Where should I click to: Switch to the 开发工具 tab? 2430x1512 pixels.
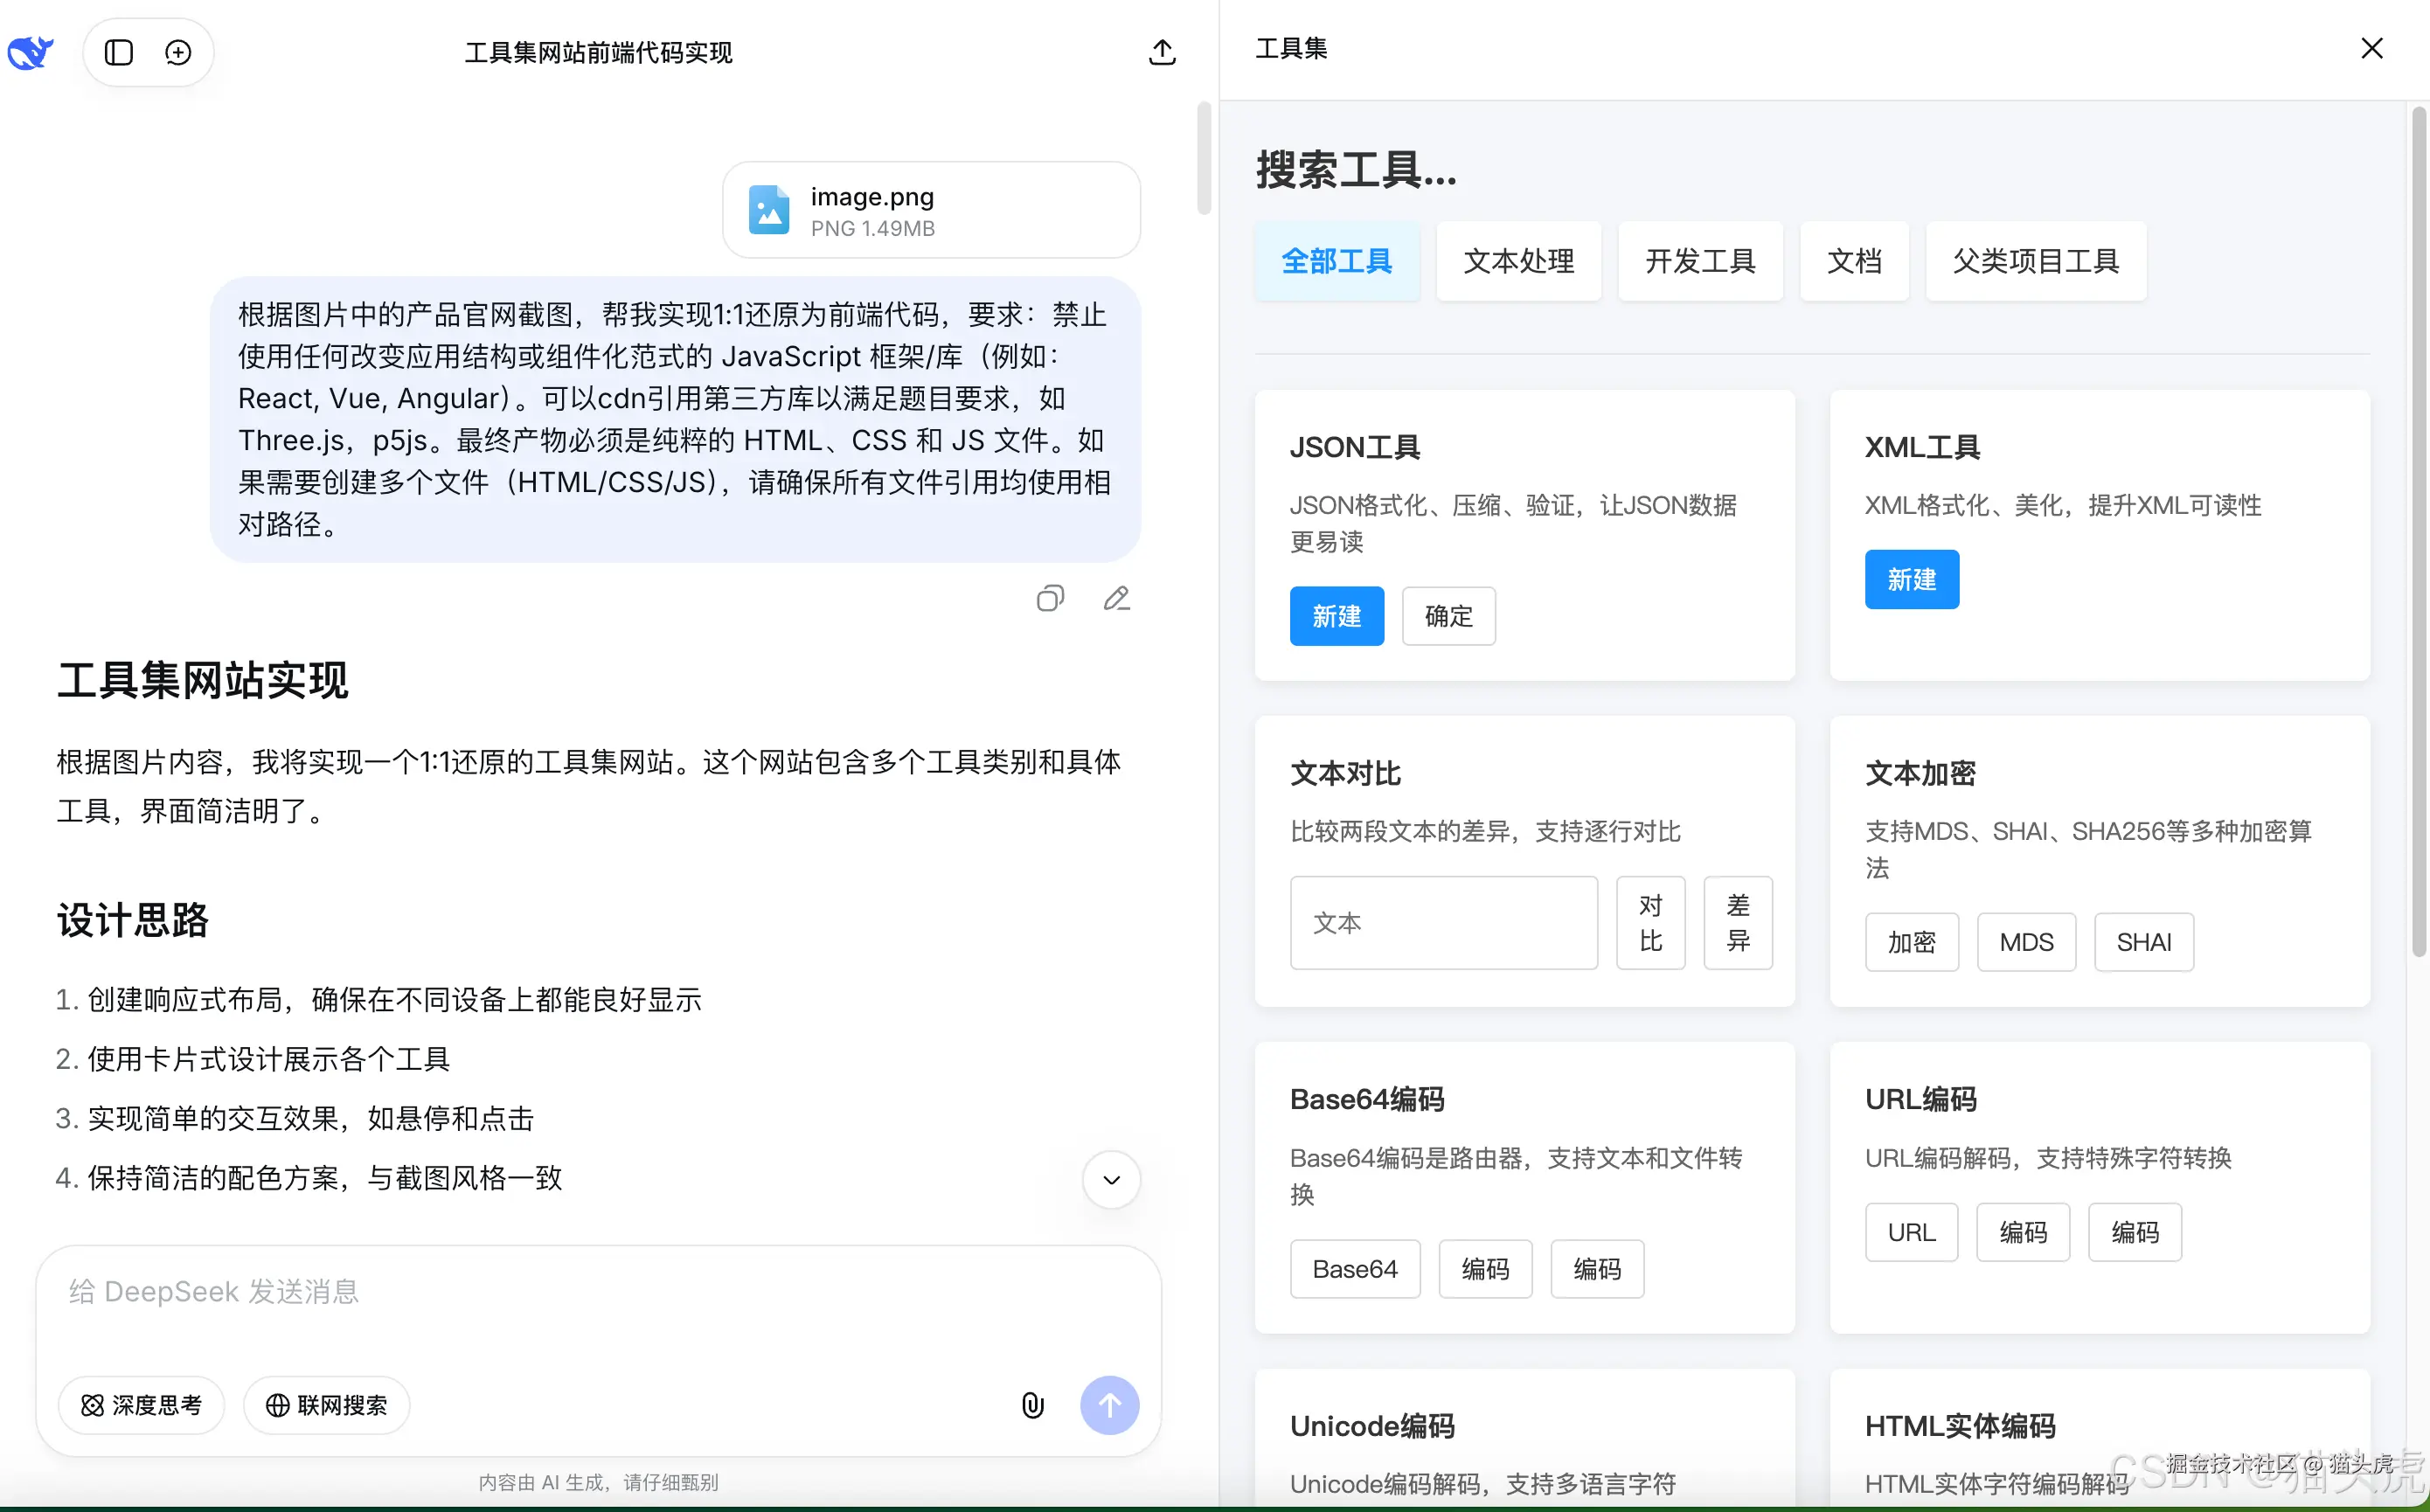[1699, 261]
